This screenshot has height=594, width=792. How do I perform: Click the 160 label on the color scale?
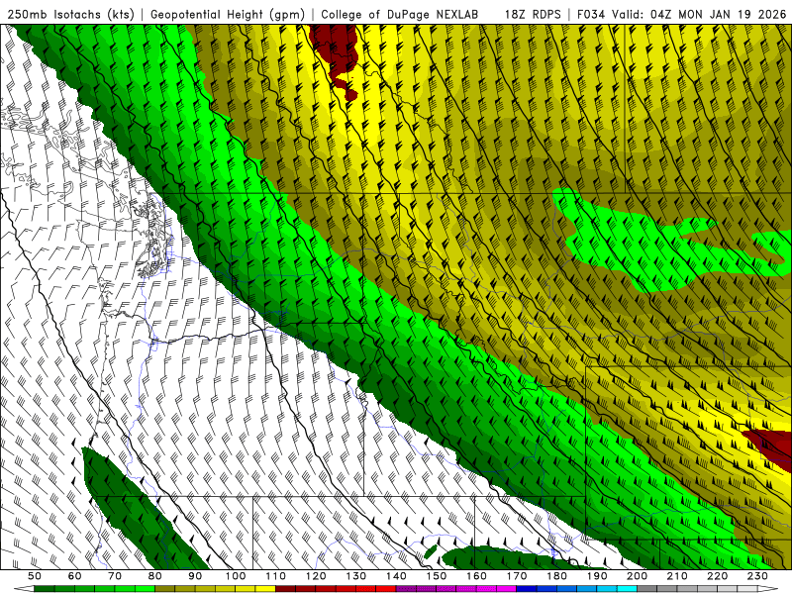tap(476, 576)
